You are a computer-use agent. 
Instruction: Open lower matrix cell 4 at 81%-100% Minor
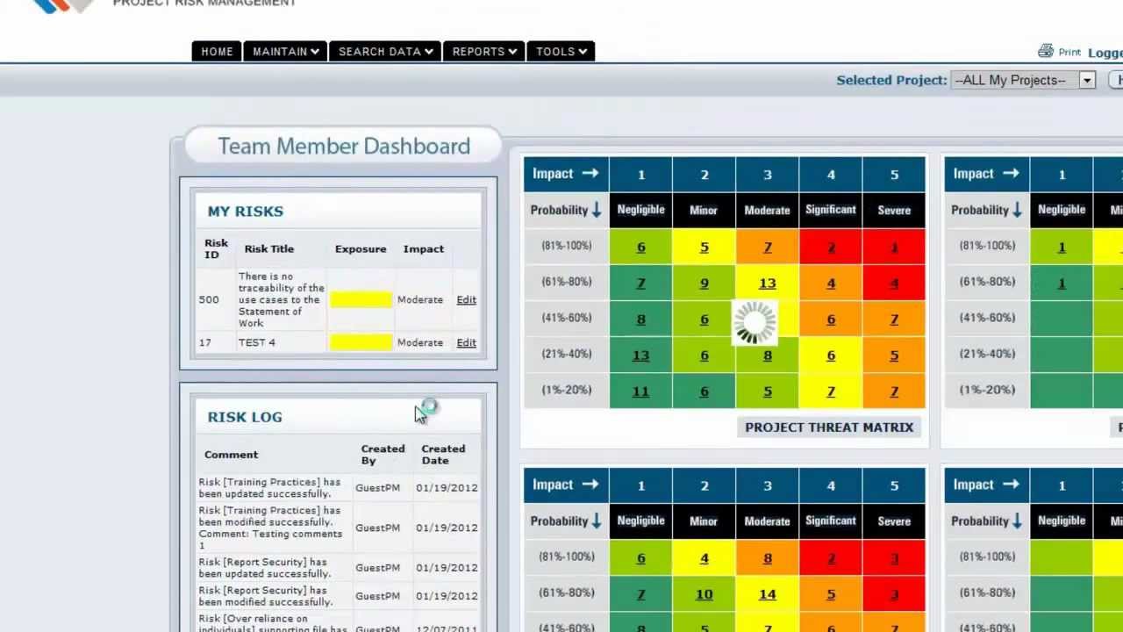pos(704,558)
